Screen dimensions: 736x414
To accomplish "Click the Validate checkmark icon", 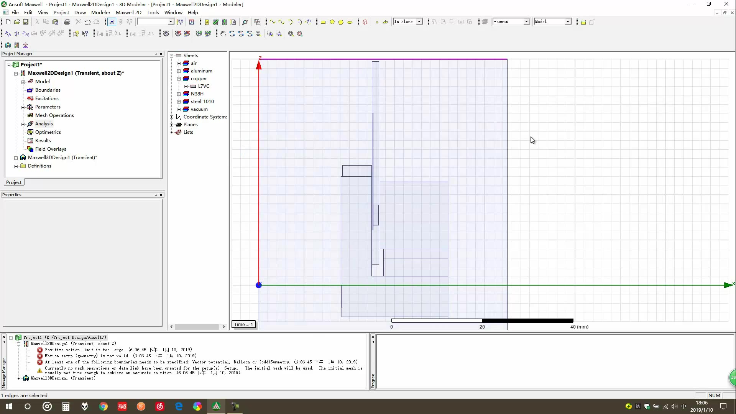I will click(x=215, y=22).
